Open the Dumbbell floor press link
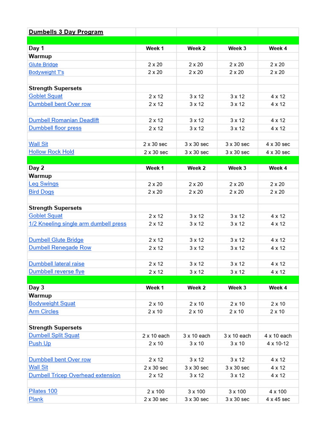 coord(55,128)
